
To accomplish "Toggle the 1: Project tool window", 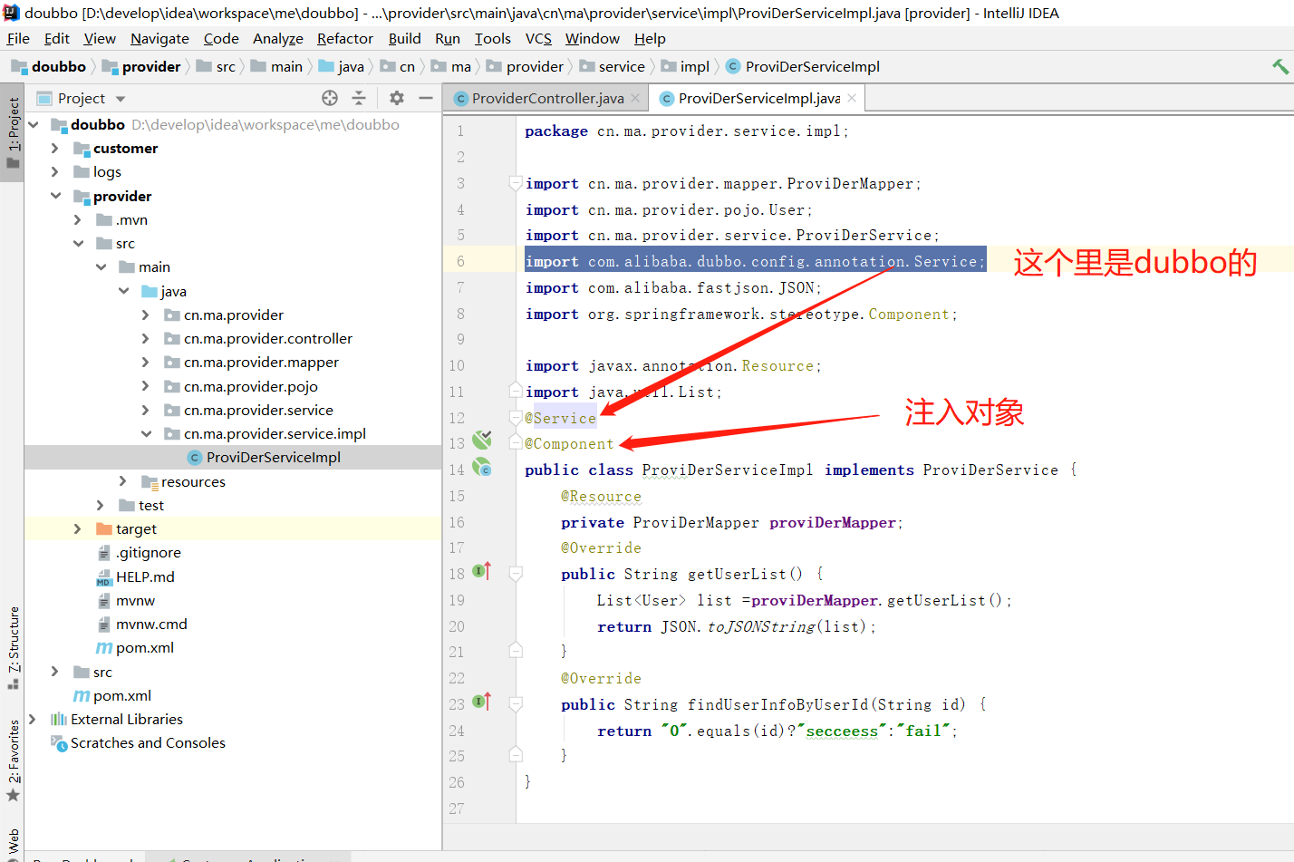I will pos(13,132).
